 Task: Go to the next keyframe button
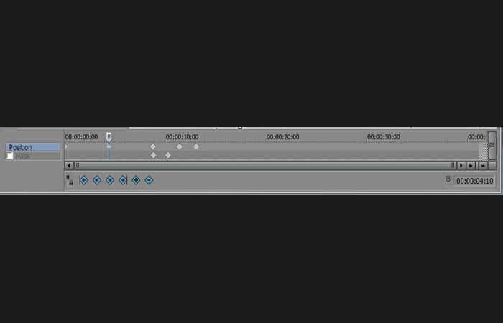110,180
